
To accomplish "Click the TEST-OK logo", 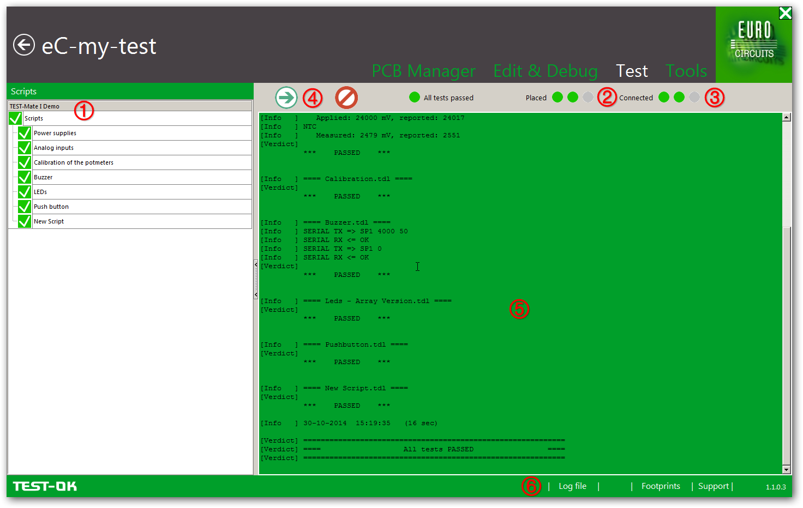I will pos(45,486).
